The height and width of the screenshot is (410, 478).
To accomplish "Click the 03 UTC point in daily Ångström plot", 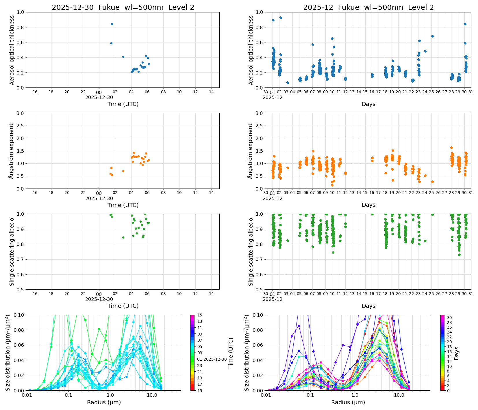I will coord(123,171).
